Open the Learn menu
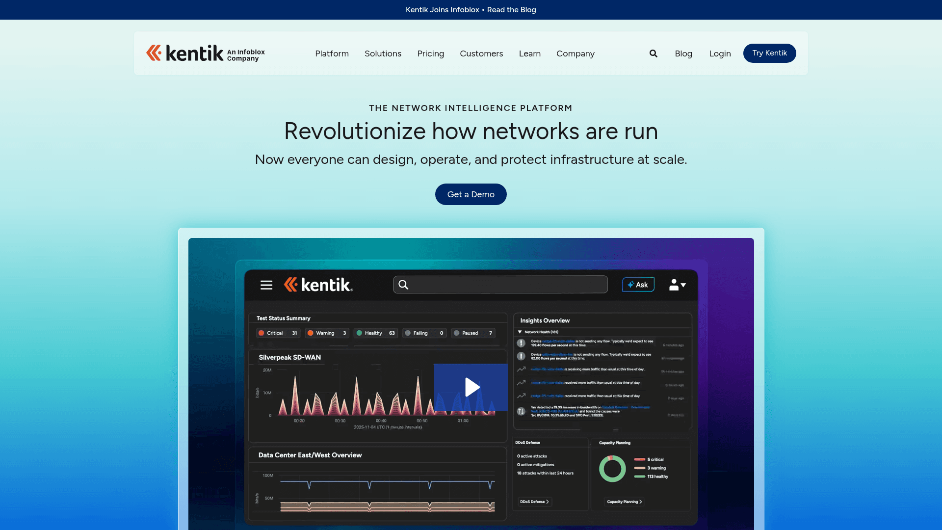 [x=529, y=53]
